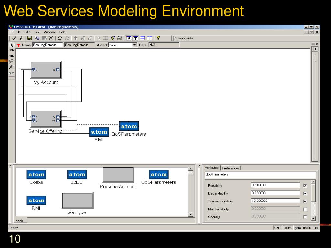Image resolution: width=331 pixels, height=248 pixels.
Task: Enable the Security attribute checkbox
Action: pyautogui.click(x=305, y=217)
